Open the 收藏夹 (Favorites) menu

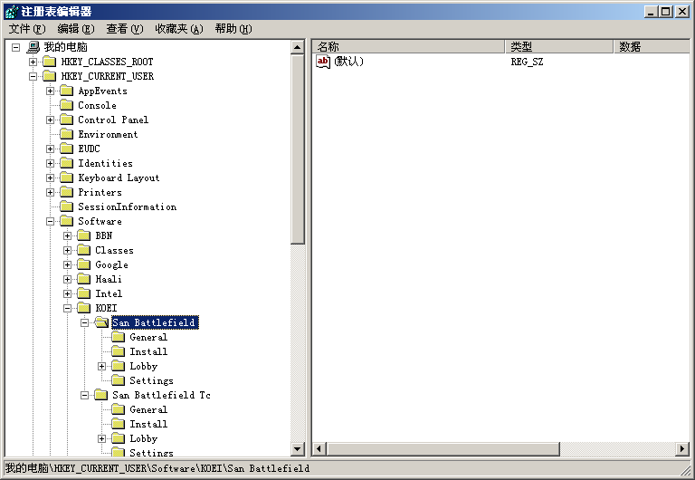[178, 29]
